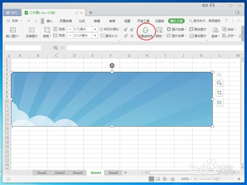Viewport: 247px width, 185px height.
Task: Click the Change Picture icon
Action: [198, 29]
